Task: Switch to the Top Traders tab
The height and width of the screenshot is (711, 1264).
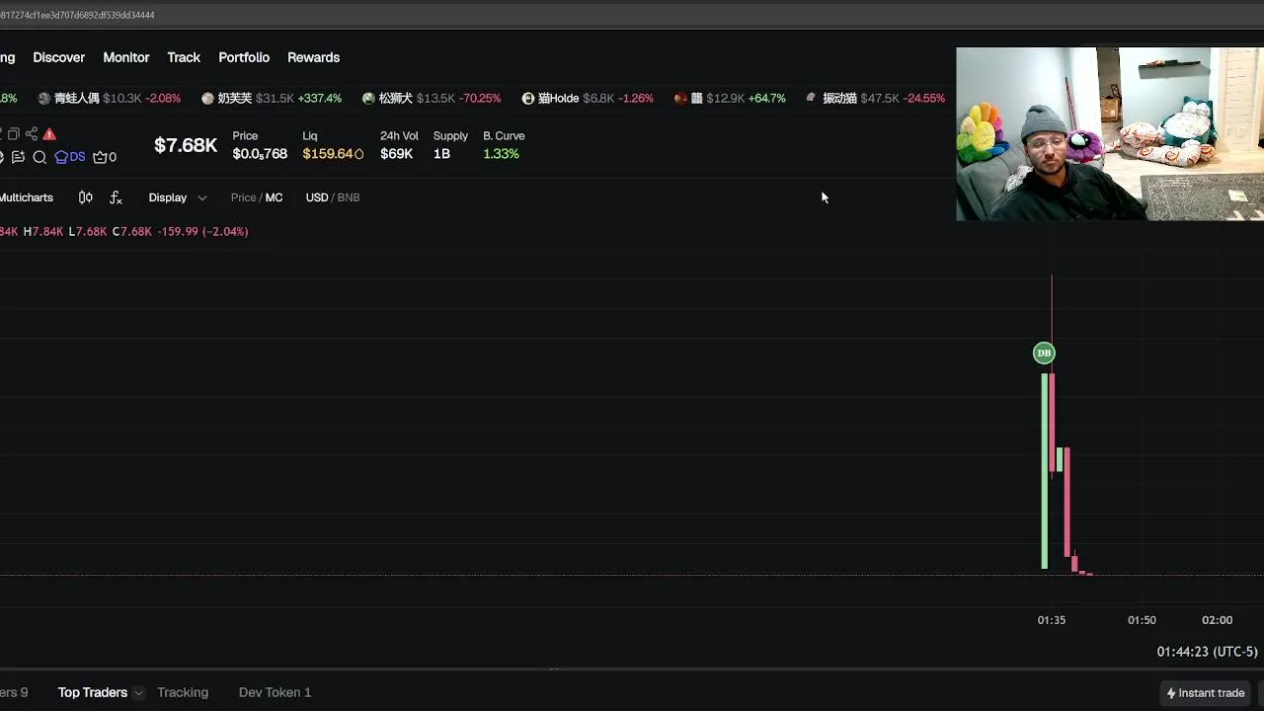Action: tap(93, 693)
